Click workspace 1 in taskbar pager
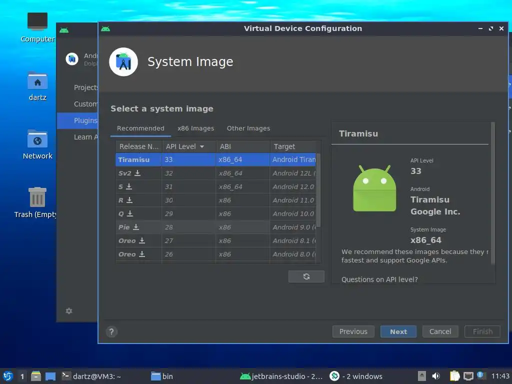This screenshot has width=512, height=384. (x=22, y=376)
